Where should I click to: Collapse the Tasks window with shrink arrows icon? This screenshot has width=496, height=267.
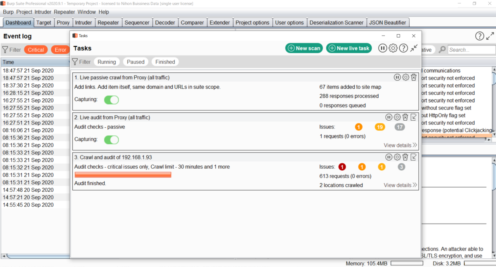(414, 48)
